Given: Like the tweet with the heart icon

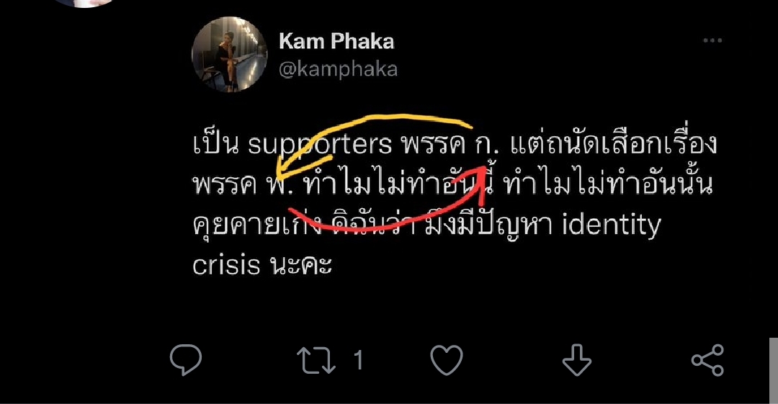Looking at the screenshot, I should pyautogui.click(x=447, y=360).
